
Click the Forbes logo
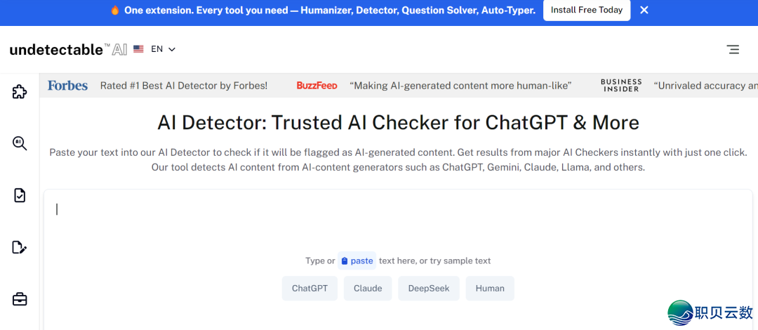point(67,86)
